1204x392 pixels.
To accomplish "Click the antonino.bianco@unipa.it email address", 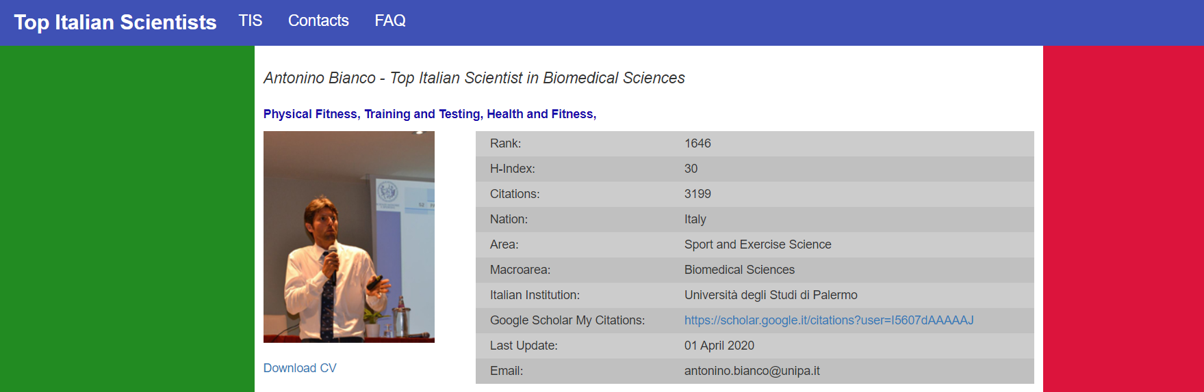I will pyautogui.click(x=752, y=371).
